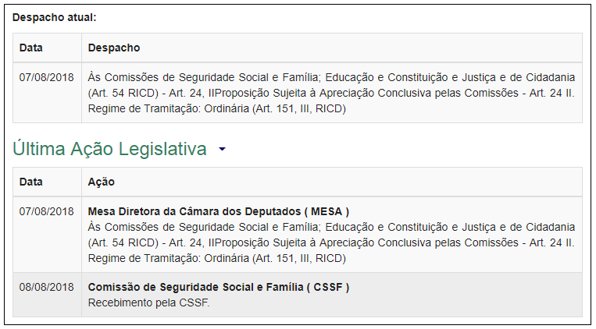Screen dimensions: 596x329
Task: Select the 07/08/2018 date in Mesa Diretora row
Action: pyautogui.click(x=47, y=211)
